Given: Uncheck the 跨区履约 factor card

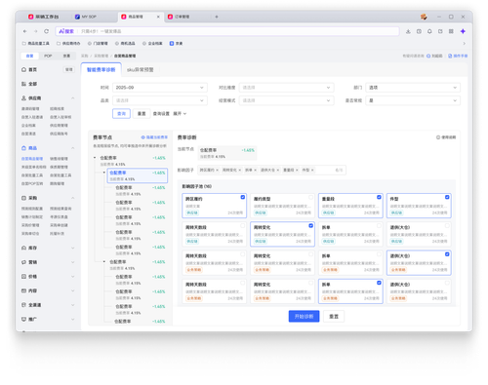Looking at the screenshot, I should [x=243, y=197].
